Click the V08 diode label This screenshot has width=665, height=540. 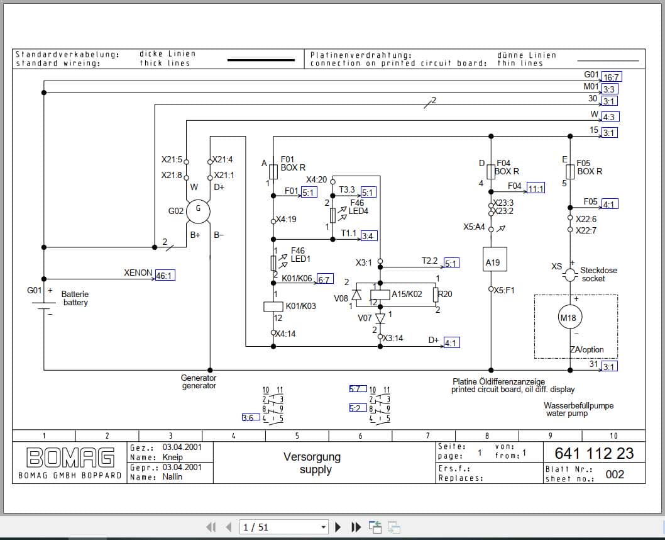[x=341, y=298]
